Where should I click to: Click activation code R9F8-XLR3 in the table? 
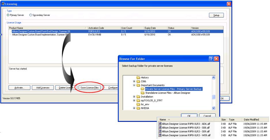coord(94,31)
